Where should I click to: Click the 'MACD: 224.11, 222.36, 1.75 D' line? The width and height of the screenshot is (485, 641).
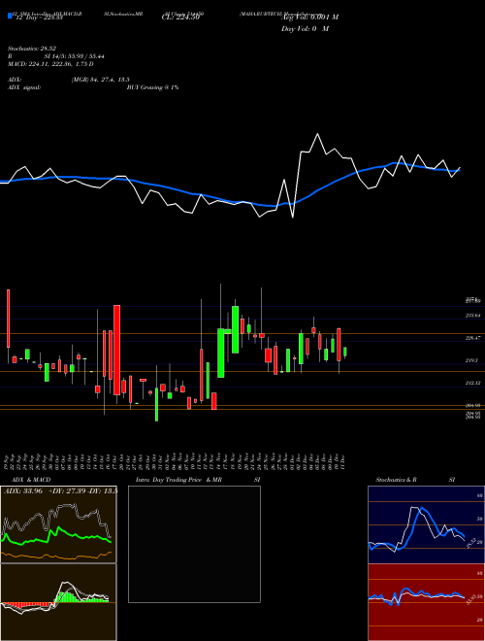pyautogui.click(x=50, y=64)
